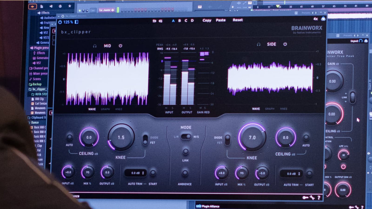
Task: Solo the SIDE channel with headphone icon
Action: click(x=259, y=44)
